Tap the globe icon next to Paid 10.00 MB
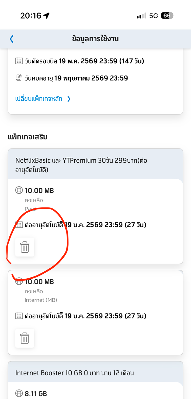Image resolution: width=191 pixels, height=415 pixels. [x=19, y=190]
